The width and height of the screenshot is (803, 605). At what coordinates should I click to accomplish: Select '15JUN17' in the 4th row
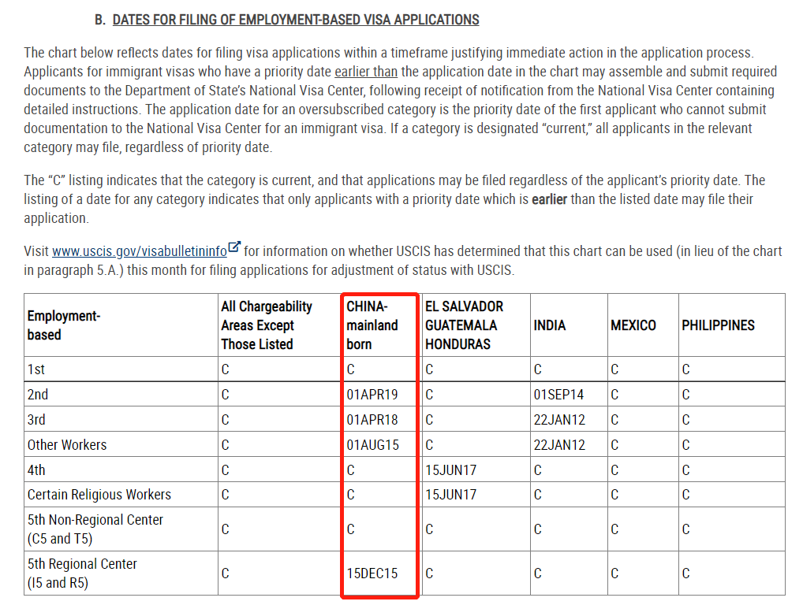[x=450, y=470]
